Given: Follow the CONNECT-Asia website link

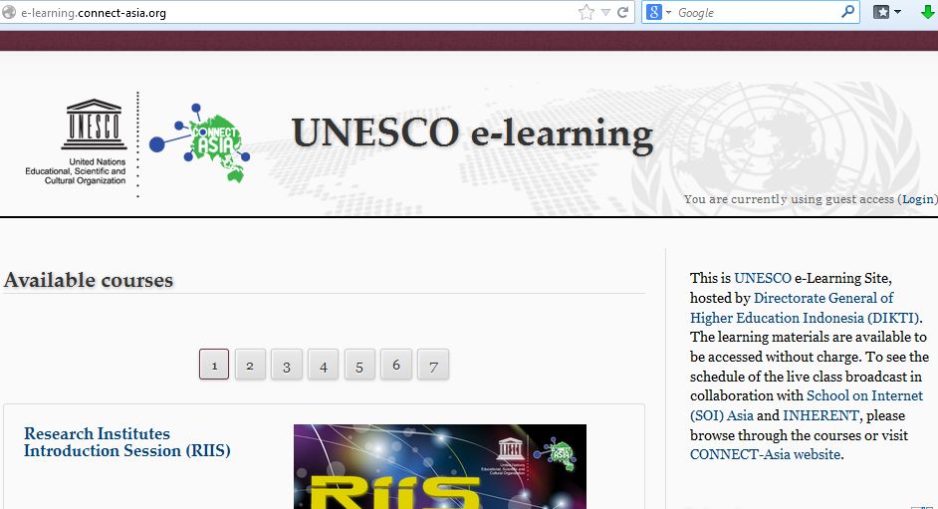Looking at the screenshot, I should [x=765, y=454].
